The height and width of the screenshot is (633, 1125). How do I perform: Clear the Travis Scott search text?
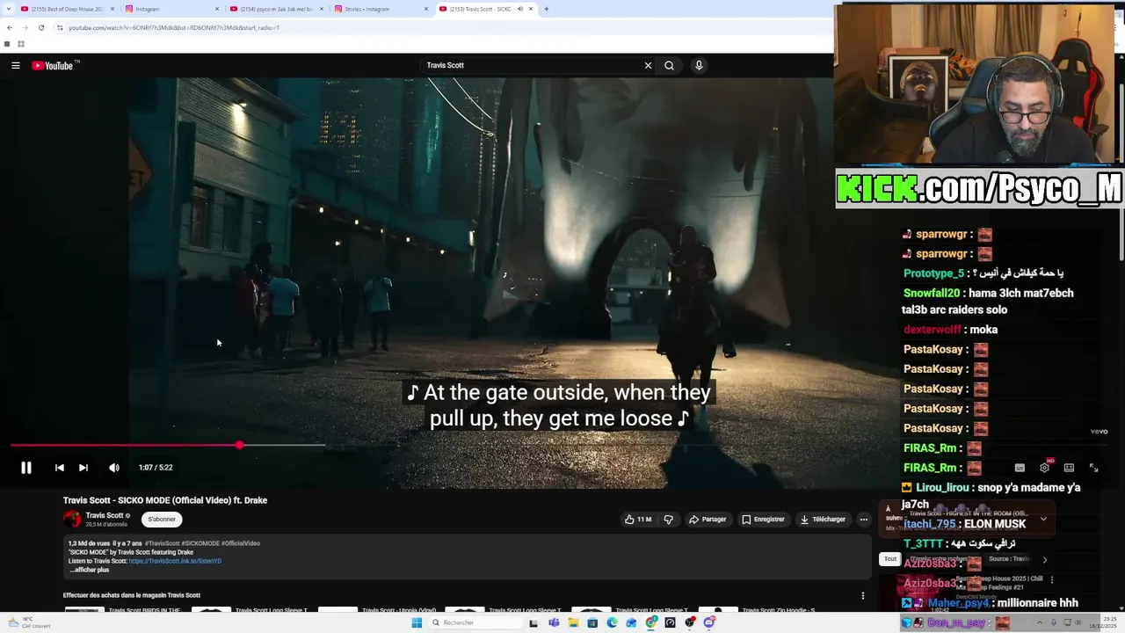[648, 65]
